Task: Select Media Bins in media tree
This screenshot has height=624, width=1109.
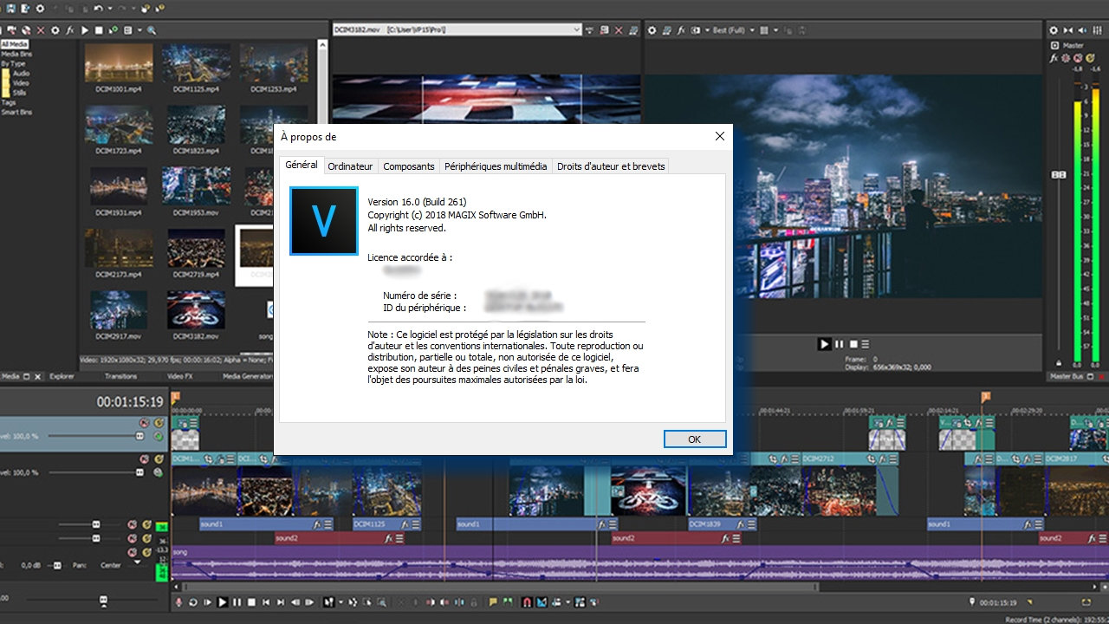Action: pyautogui.click(x=16, y=54)
